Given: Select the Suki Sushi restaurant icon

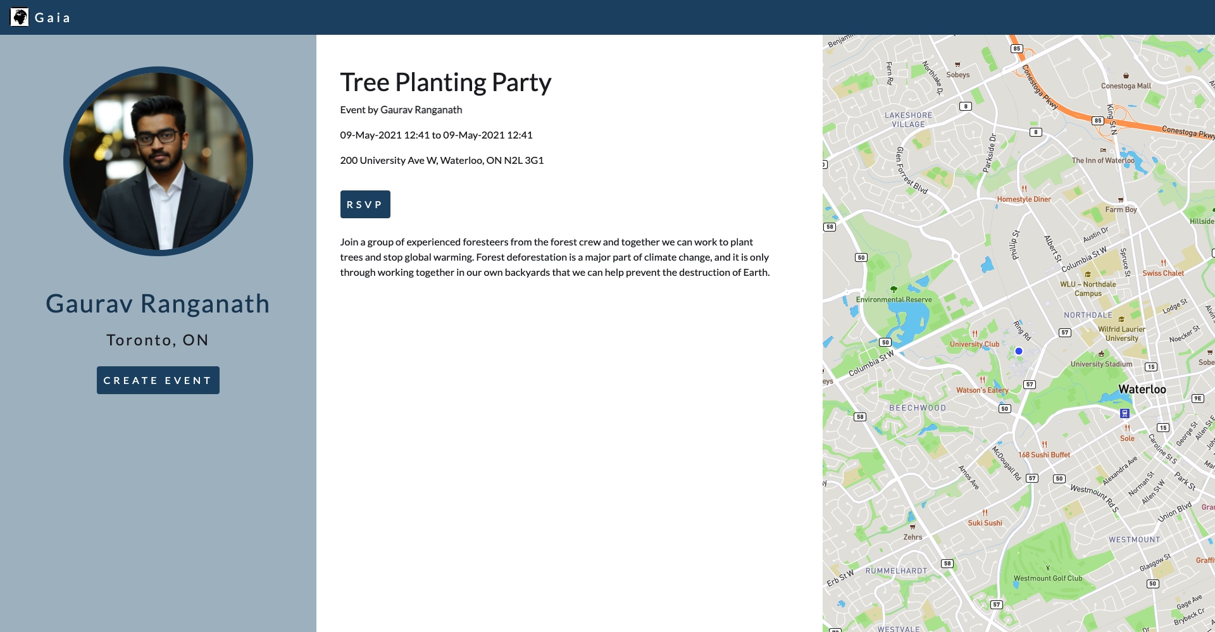Looking at the screenshot, I should tap(985, 512).
